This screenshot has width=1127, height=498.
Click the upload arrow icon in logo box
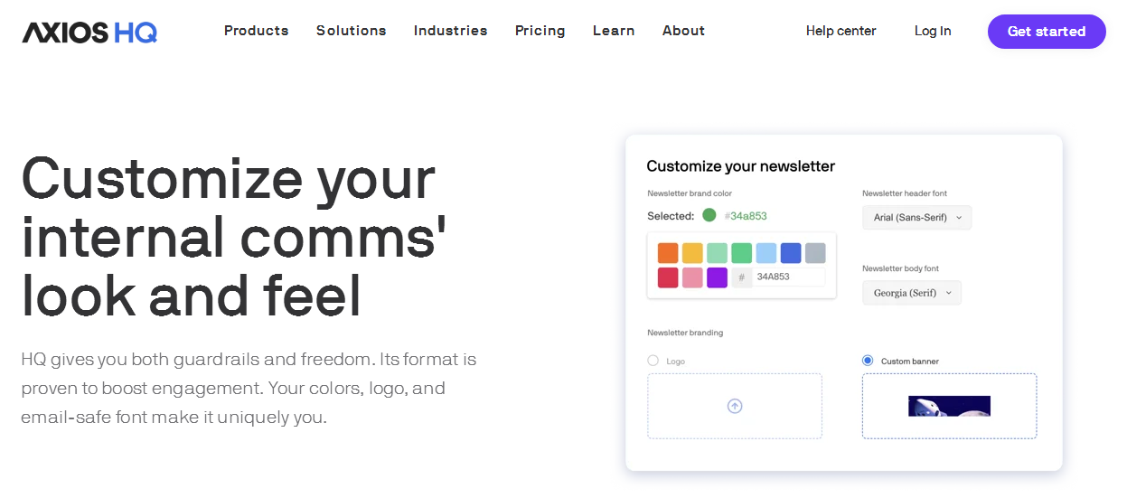point(735,406)
